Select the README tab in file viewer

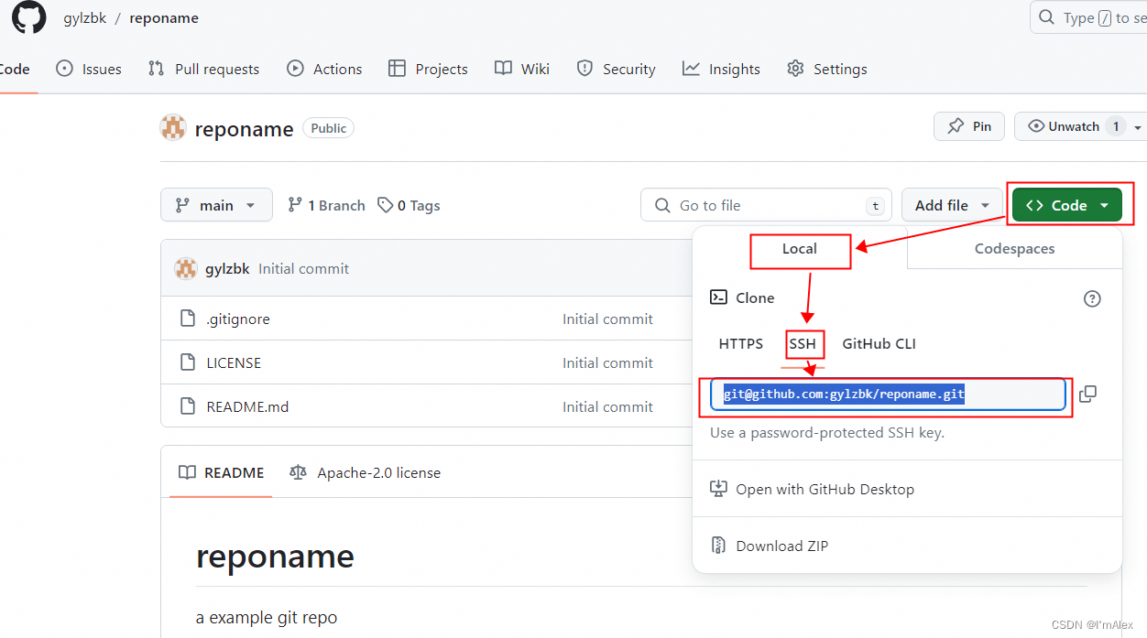(221, 472)
